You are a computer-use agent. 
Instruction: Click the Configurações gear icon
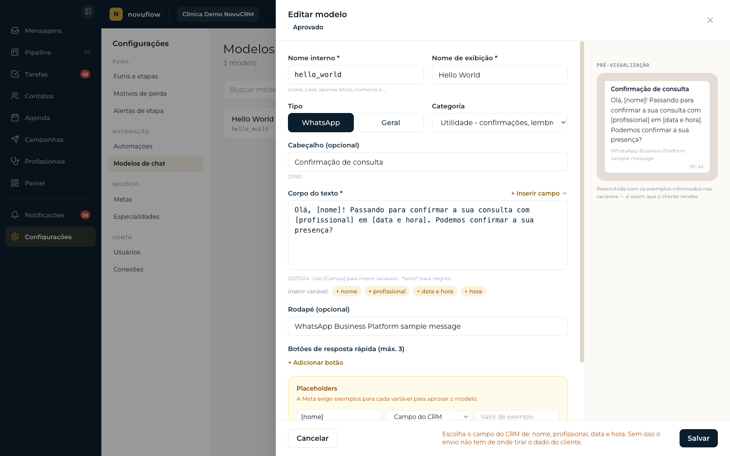click(15, 237)
